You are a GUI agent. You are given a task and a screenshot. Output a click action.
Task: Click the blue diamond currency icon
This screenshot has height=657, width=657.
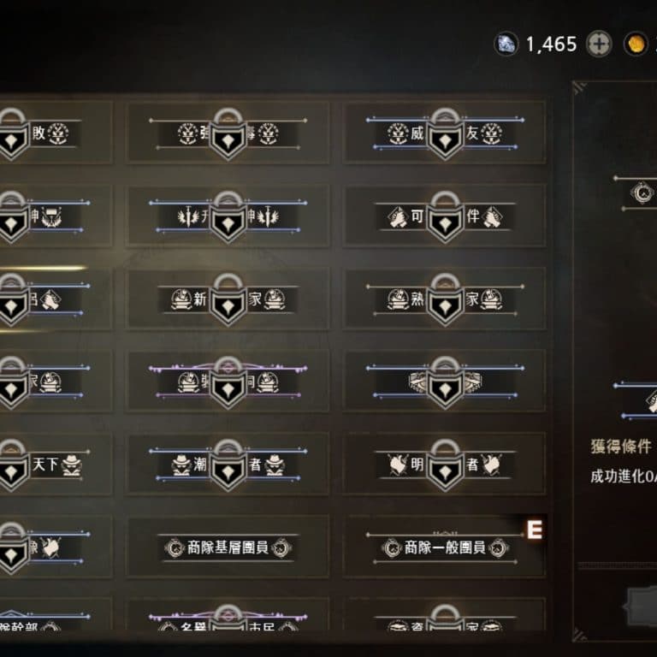click(x=506, y=44)
